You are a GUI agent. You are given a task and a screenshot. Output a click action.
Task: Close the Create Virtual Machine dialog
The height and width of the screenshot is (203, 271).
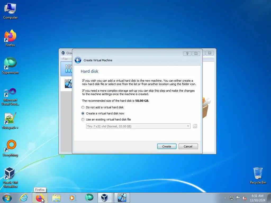point(196,53)
